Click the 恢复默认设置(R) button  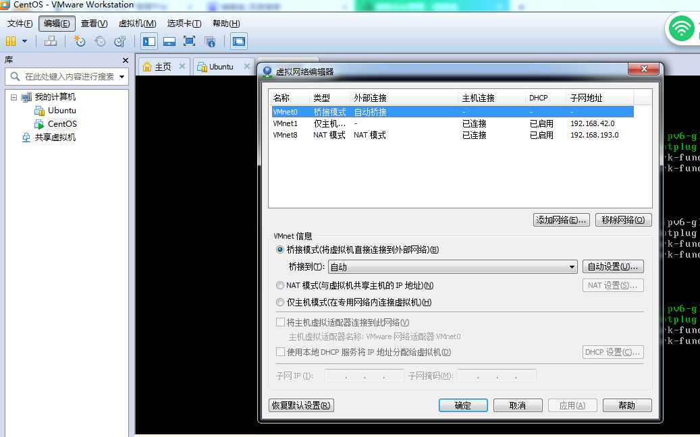(x=301, y=405)
